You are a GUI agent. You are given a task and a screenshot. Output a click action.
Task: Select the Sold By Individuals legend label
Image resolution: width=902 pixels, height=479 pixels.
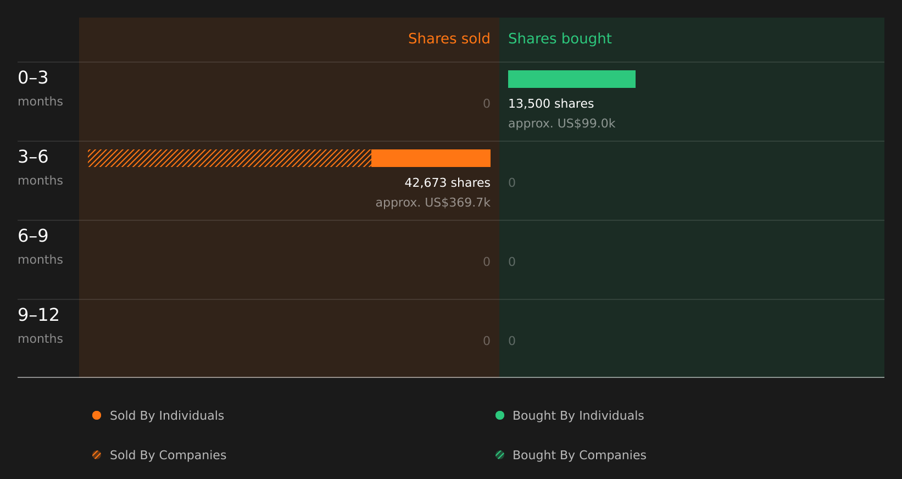167,416
